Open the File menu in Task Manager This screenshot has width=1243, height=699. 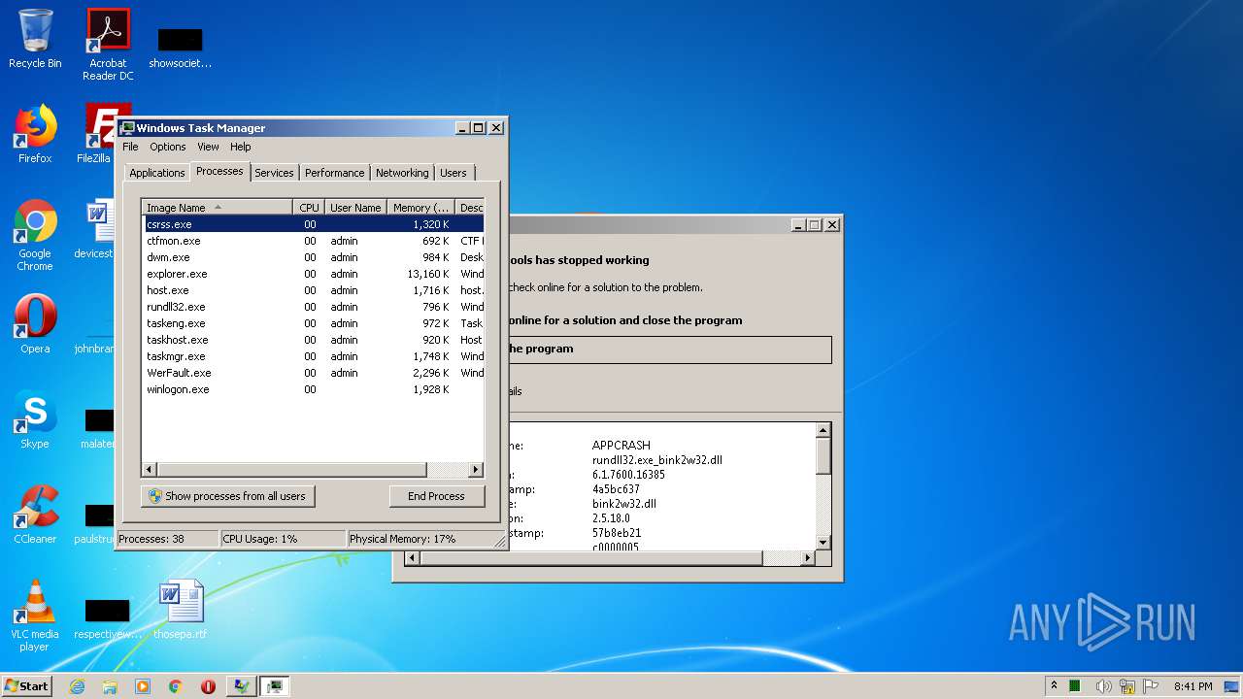tap(130, 147)
